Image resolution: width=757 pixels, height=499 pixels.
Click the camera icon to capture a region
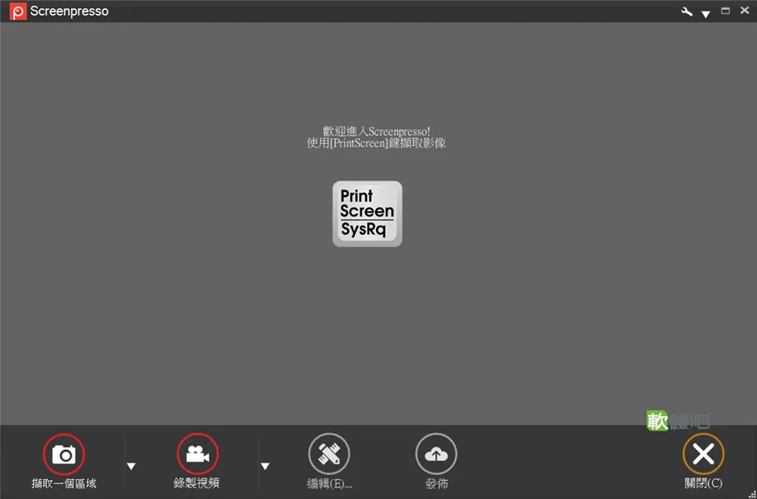pos(63,454)
